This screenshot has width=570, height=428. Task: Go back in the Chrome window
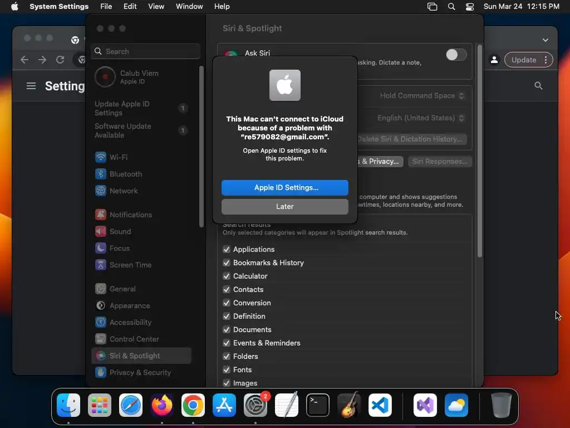click(24, 60)
